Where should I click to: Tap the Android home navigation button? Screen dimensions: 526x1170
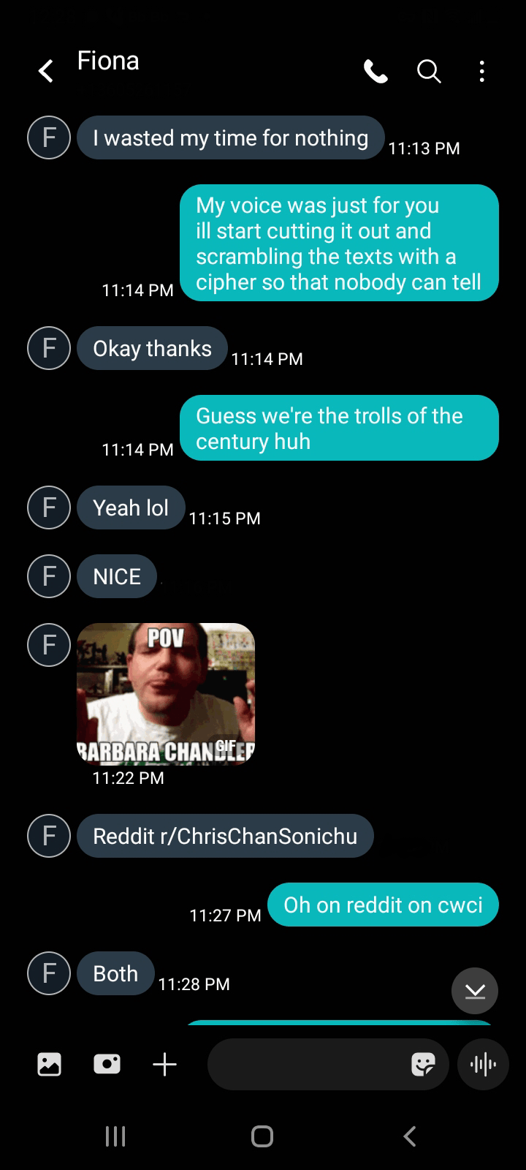(262, 1136)
